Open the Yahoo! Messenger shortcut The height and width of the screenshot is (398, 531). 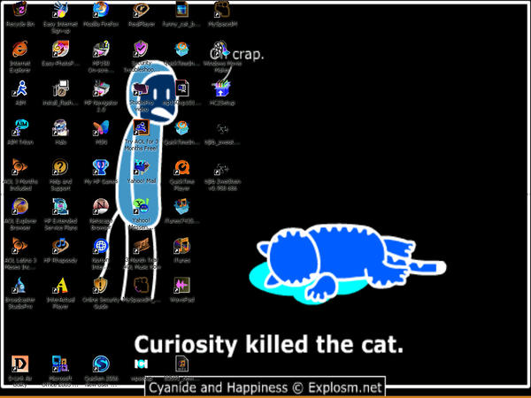coord(142,206)
